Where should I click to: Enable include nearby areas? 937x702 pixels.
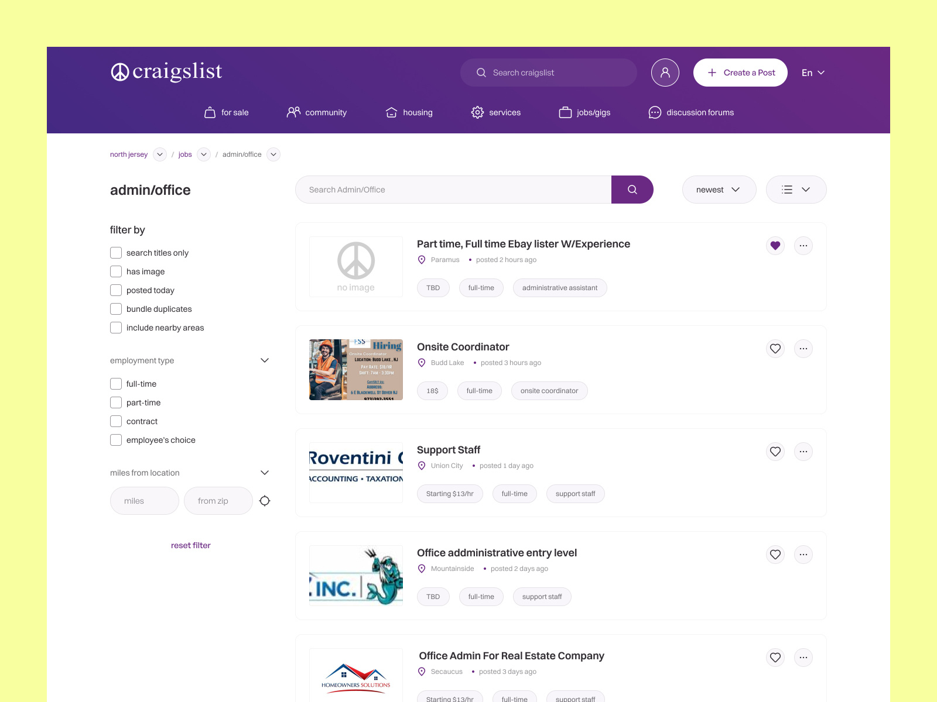click(116, 328)
